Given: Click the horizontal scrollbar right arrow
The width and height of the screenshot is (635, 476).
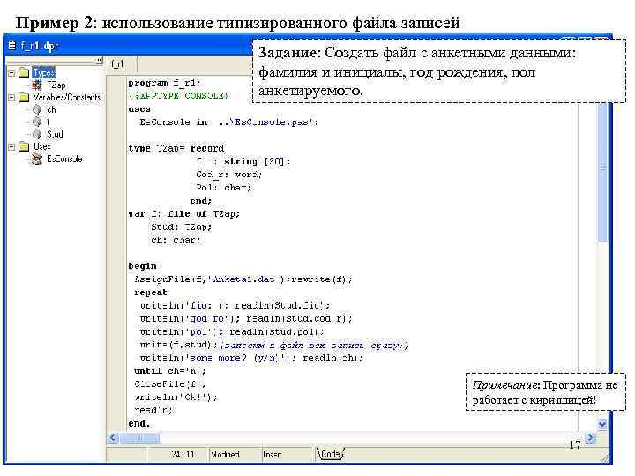Looking at the screenshot, I should (591, 437).
